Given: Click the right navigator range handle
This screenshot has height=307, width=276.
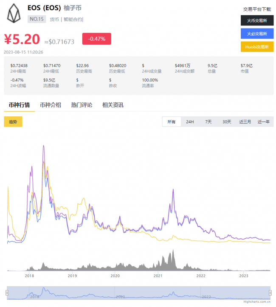Looking at the screenshot, I should tap(270, 293).
